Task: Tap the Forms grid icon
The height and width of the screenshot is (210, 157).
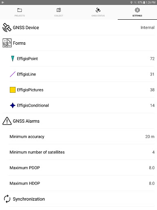Action: click(7, 43)
